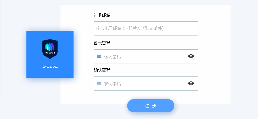This screenshot has height=119, width=258.
Task: Click the 登录密码 label
Action: (x=102, y=43)
